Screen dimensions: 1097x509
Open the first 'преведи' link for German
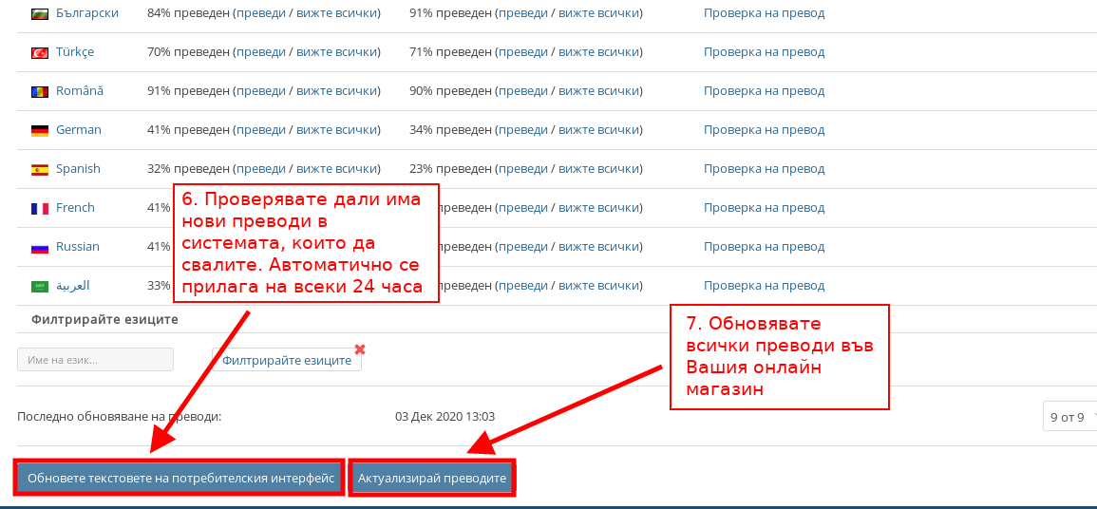tap(260, 130)
